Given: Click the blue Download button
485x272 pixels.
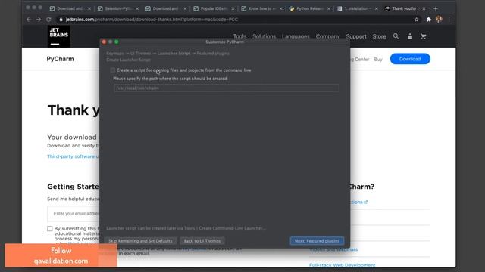Looking at the screenshot, I should click(x=410, y=59).
